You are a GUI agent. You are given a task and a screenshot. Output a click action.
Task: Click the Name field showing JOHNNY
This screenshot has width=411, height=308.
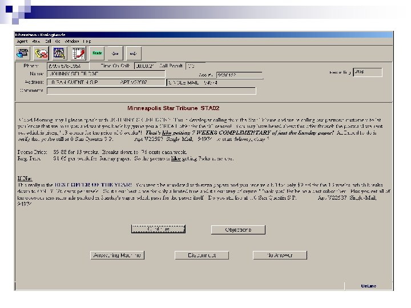(106, 74)
